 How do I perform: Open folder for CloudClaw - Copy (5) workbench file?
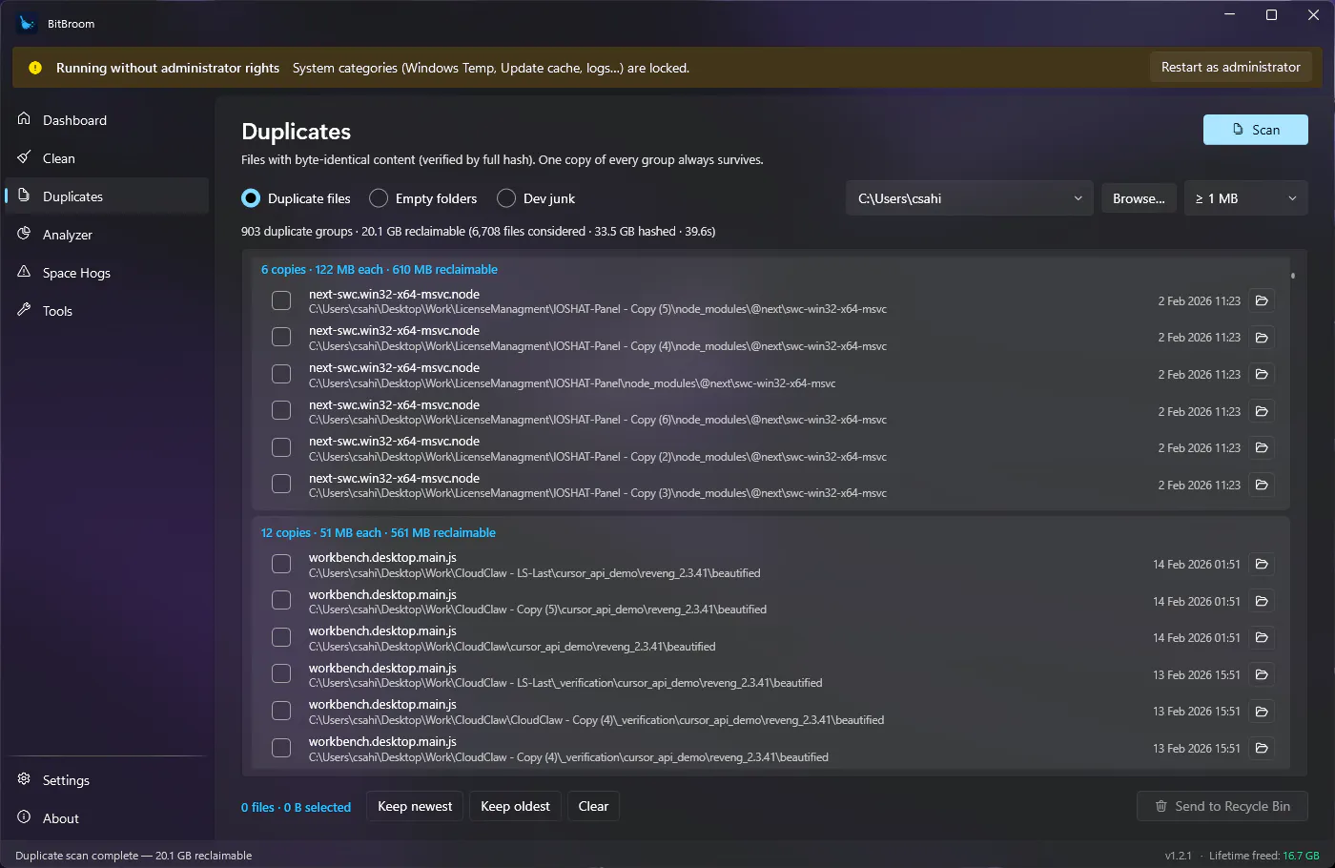coord(1262,601)
